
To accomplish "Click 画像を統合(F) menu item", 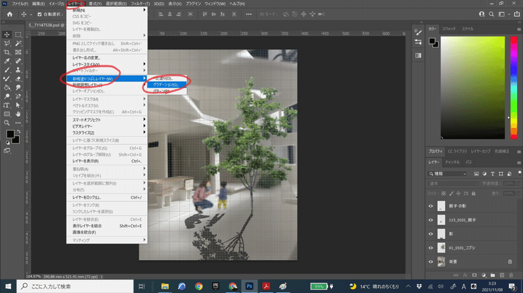I will point(107,232).
